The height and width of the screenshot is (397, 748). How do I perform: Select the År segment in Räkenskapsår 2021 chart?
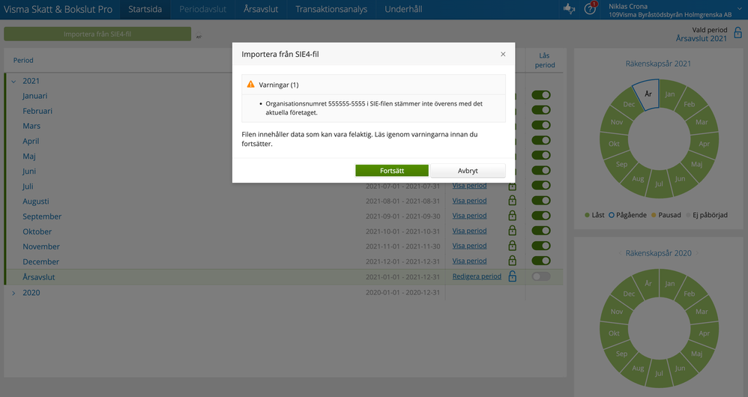[x=647, y=96]
